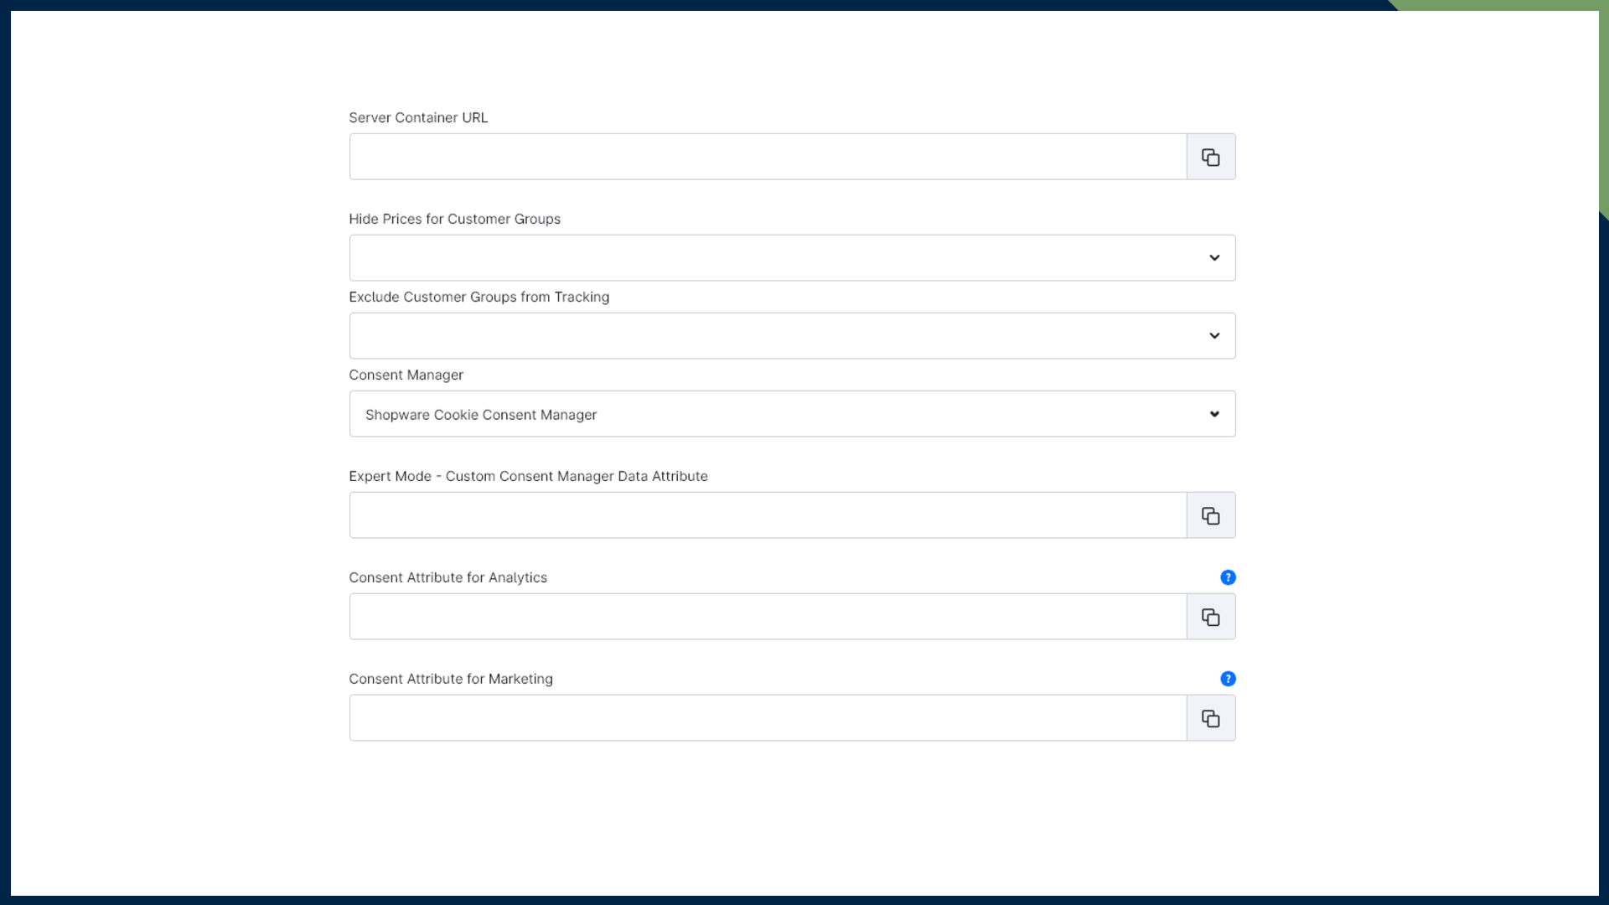Click the Expert Mode Custom Consent Manager label
Viewport: 1609px width, 905px height.
tap(528, 476)
